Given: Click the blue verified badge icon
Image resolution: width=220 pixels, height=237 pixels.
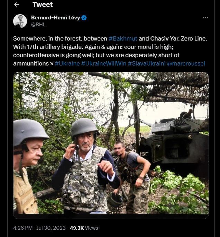Looking at the screenshot, I should click(84, 18).
